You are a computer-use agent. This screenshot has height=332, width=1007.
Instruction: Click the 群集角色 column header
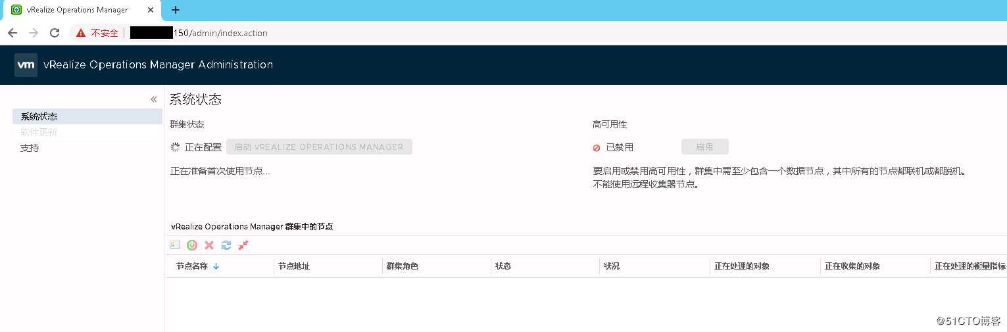403,266
